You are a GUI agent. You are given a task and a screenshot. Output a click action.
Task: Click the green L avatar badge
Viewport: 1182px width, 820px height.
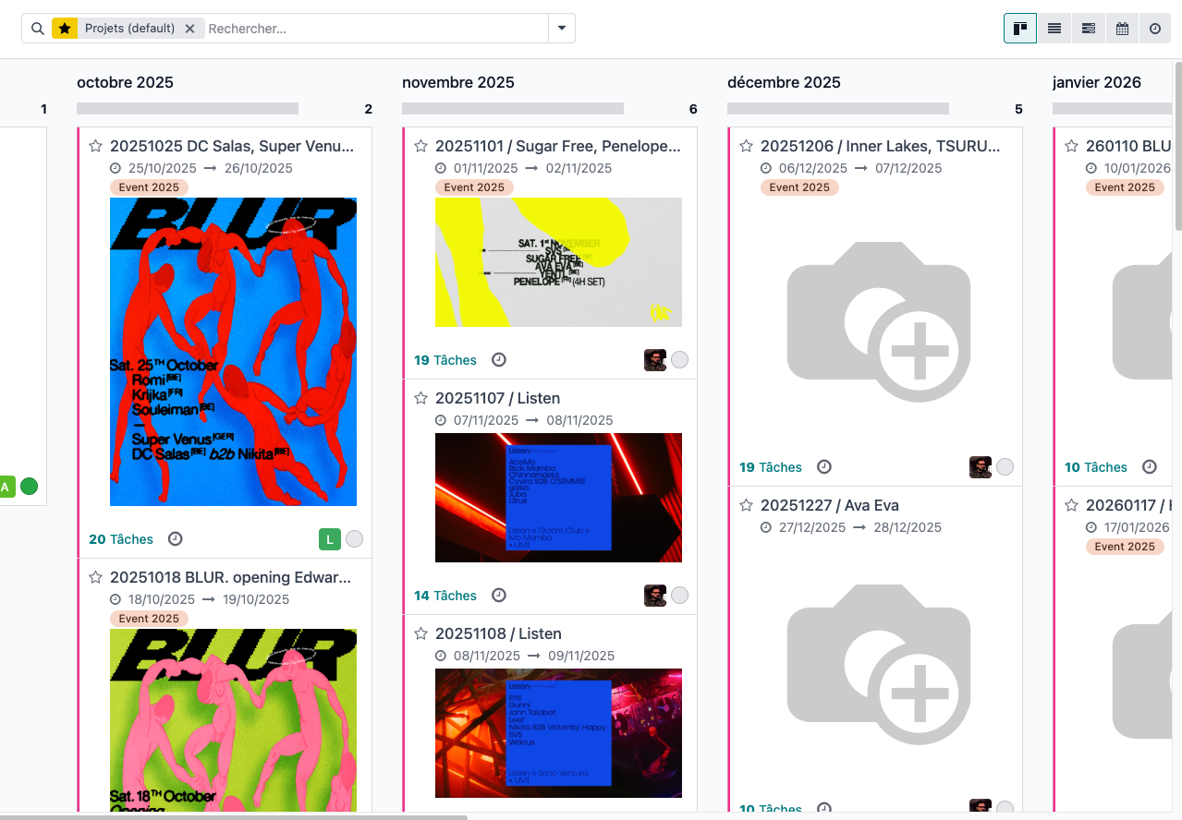pos(330,538)
